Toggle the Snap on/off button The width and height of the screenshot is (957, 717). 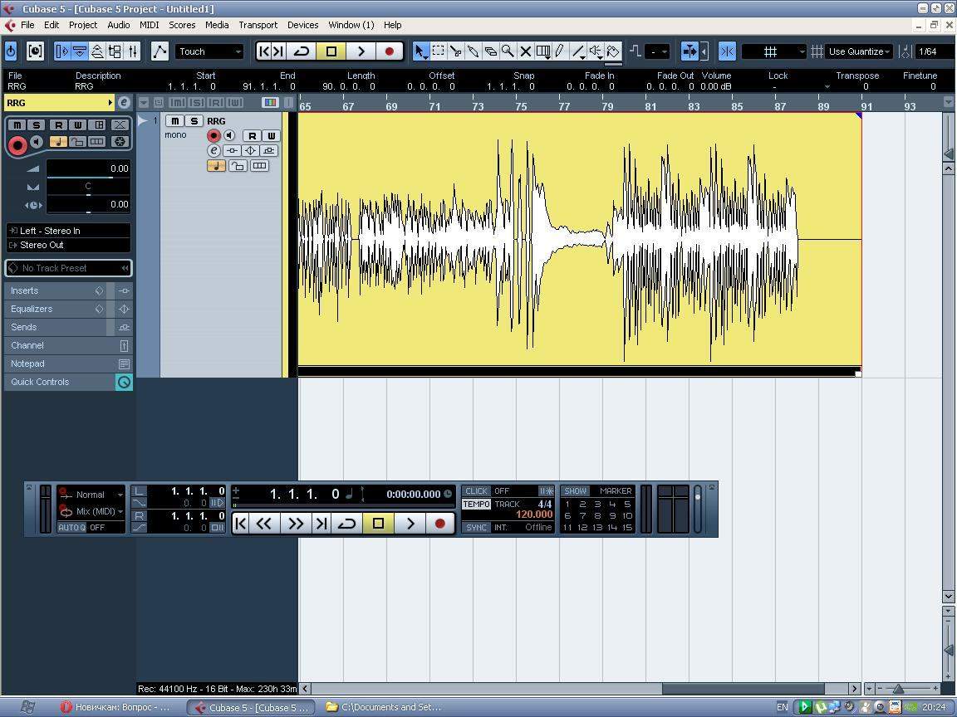[x=727, y=51]
